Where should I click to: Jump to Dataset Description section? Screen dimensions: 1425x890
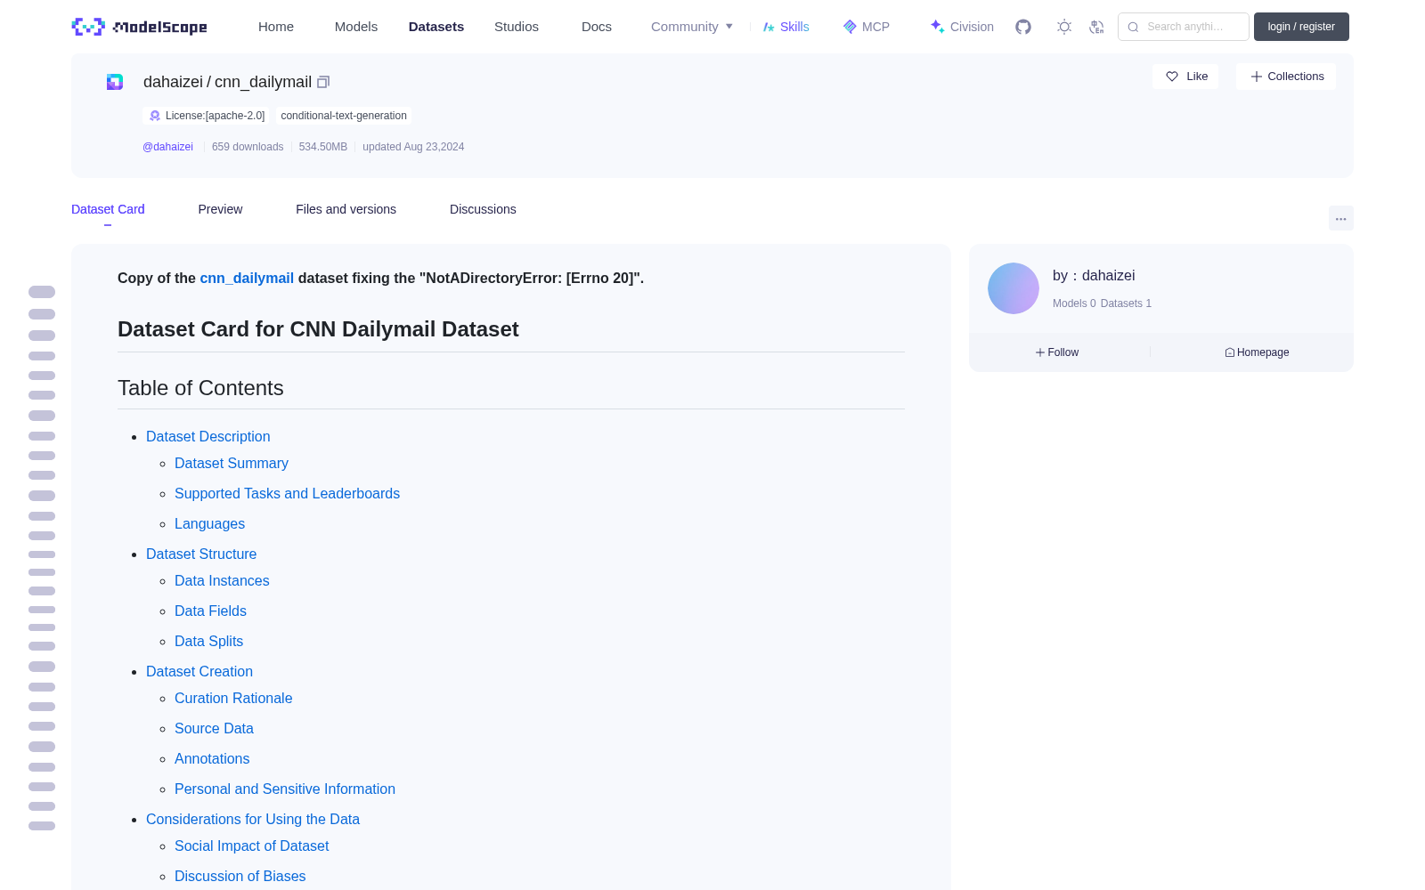[208, 437]
